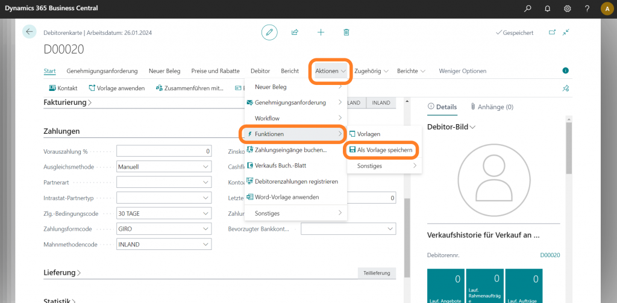The height and width of the screenshot is (303, 617).
Task: Click the D00020 Debitorennr. link
Action: coord(550,255)
